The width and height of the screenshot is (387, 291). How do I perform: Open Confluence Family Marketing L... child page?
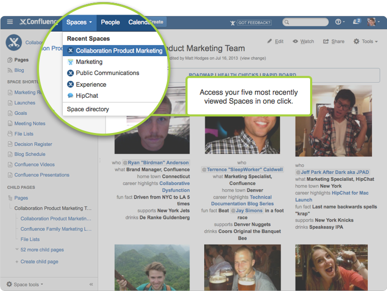pos(56,229)
